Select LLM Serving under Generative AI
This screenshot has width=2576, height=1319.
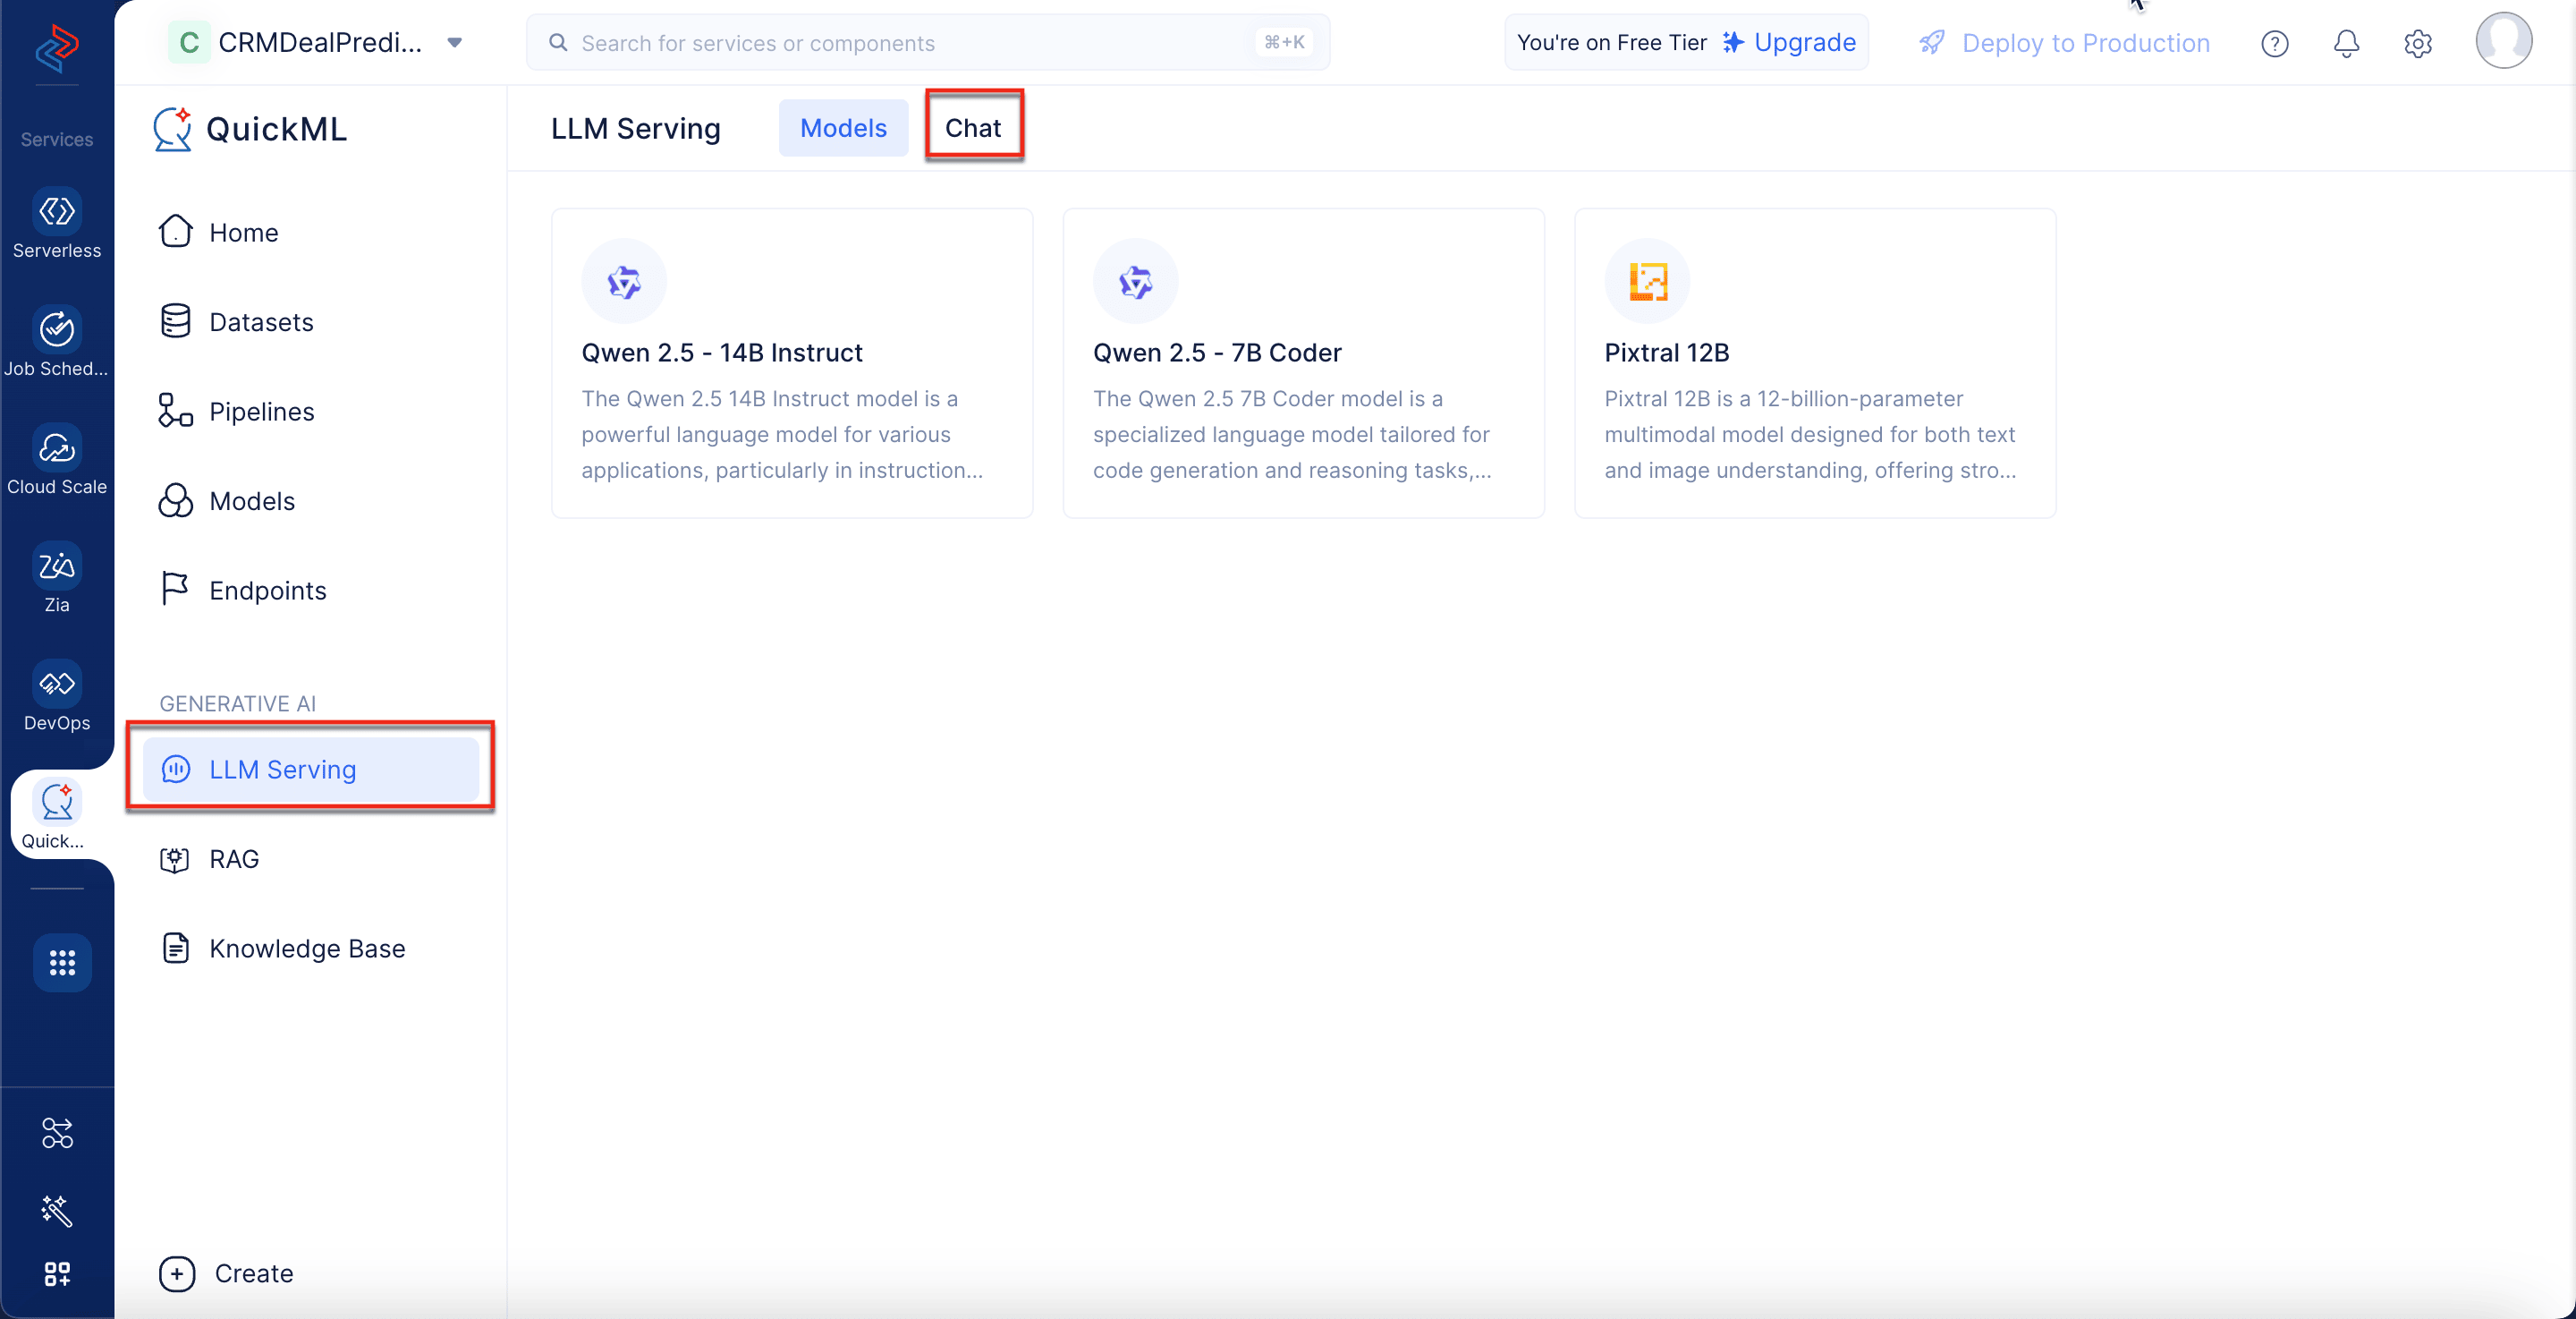(x=310, y=770)
